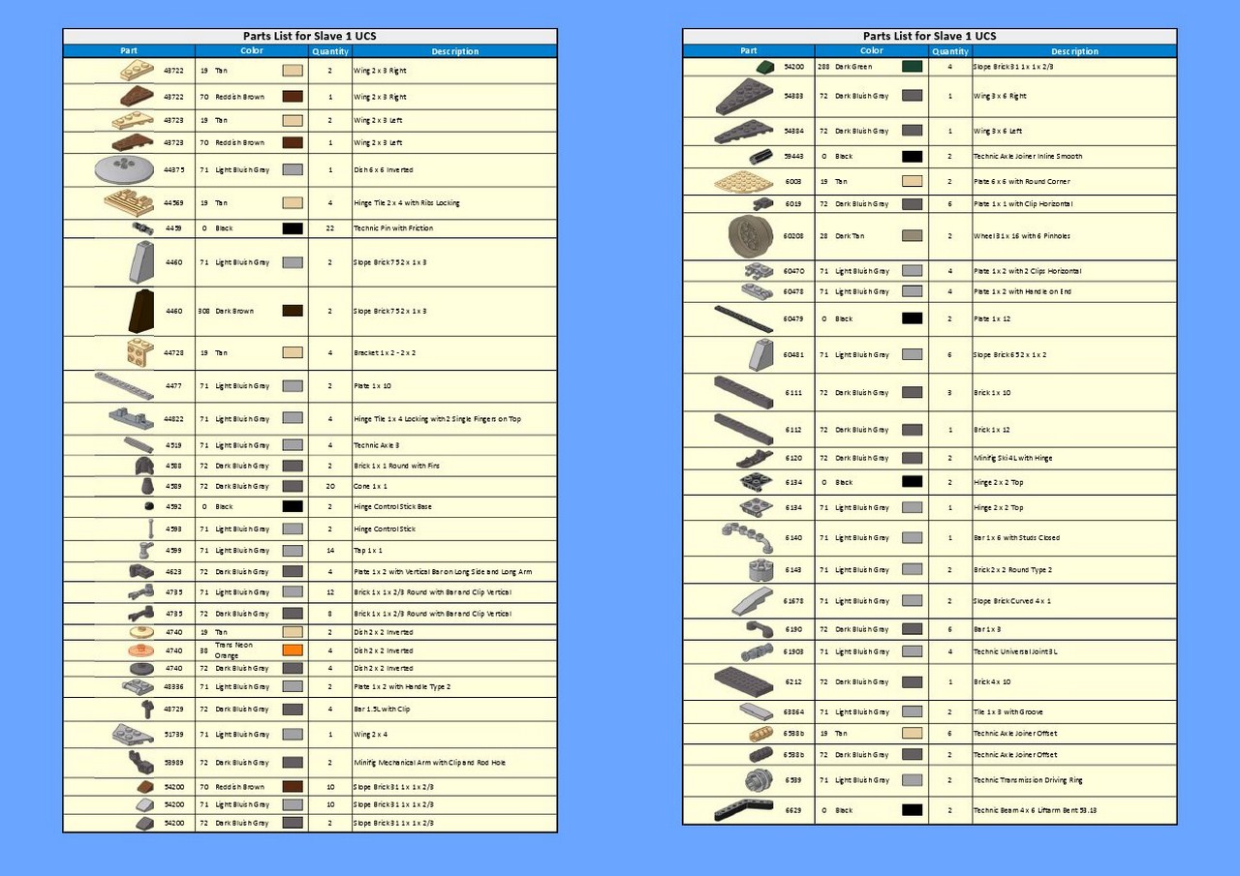Click the 'Plate 1 x 2 with Handle on End' description
Screen dimensions: 1240x876
[1022, 291]
